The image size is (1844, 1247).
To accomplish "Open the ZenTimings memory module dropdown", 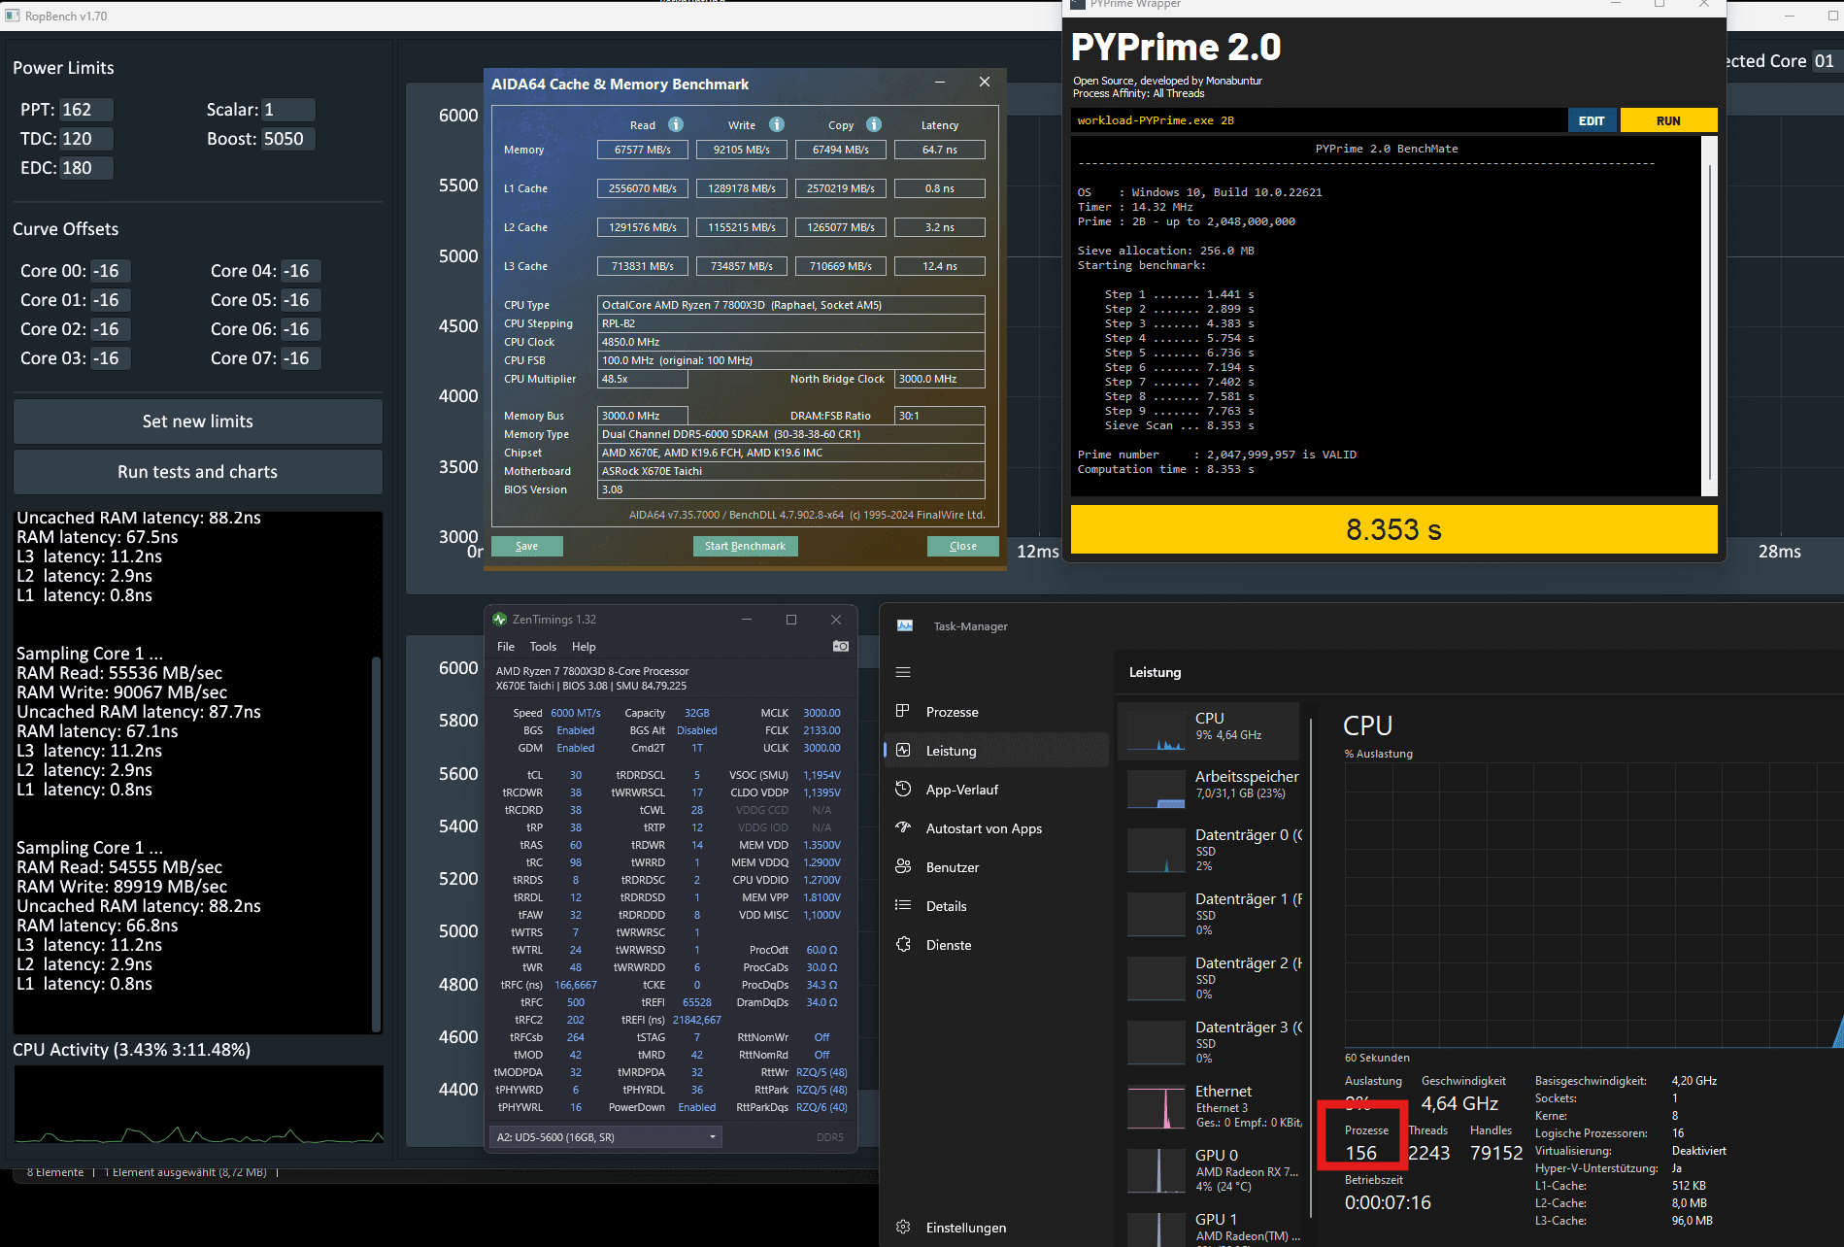I will click(606, 1136).
